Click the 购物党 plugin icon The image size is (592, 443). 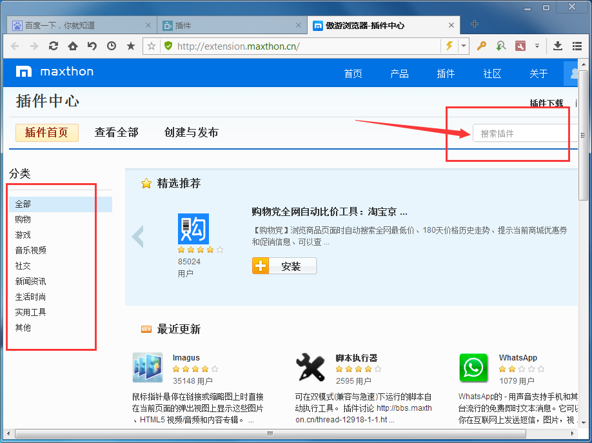pyautogui.click(x=193, y=229)
